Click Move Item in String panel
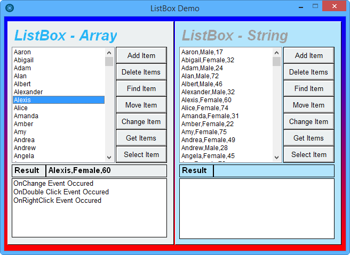 pyautogui.click(x=309, y=105)
